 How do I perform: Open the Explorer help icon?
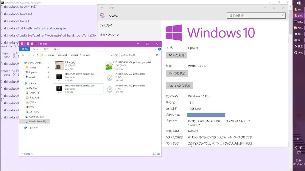pyautogui.click(x=159, y=49)
